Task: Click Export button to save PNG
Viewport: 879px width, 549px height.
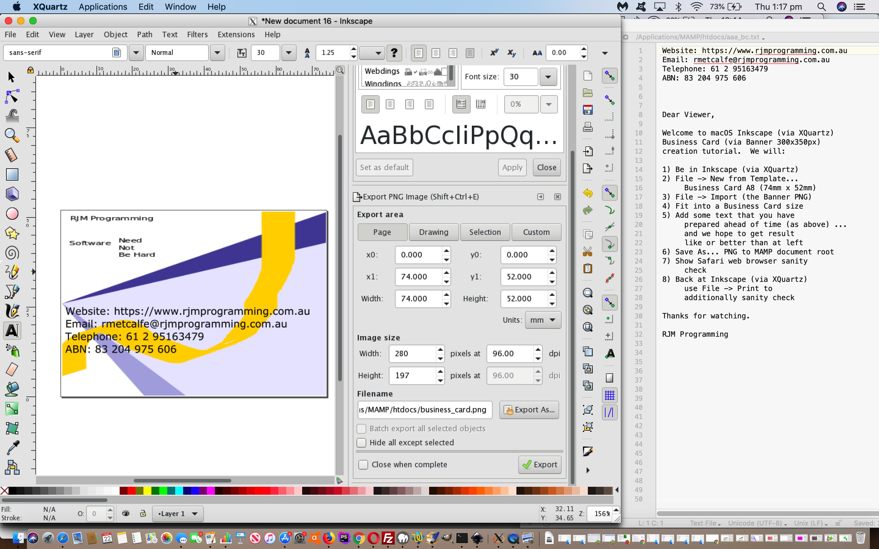Action: coord(540,464)
